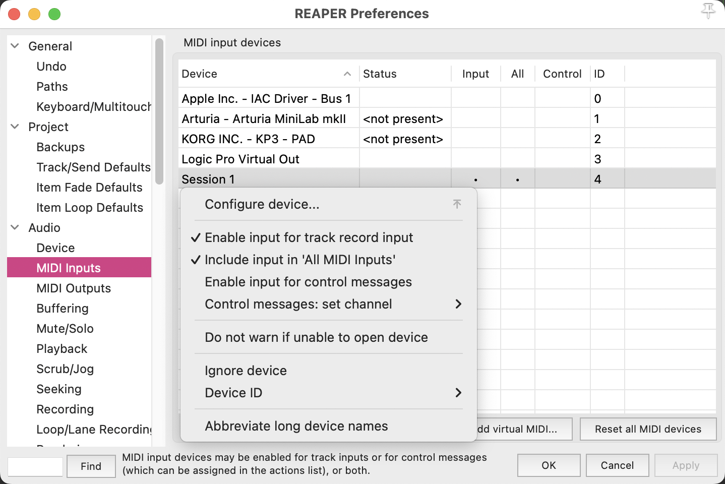The width and height of the screenshot is (725, 484).
Task: Pin the Preferences window with the pin icon
Action: [x=708, y=11]
